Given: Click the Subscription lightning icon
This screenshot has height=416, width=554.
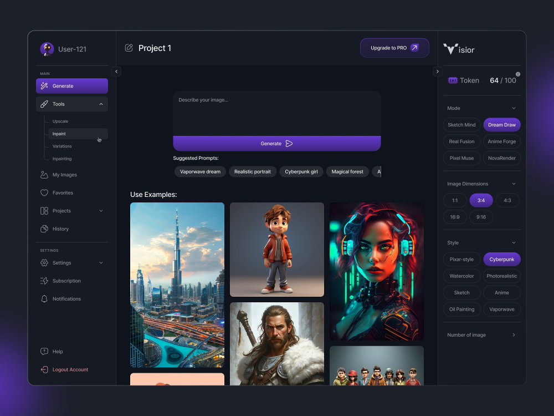Looking at the screenshot, I should [x=44, y=281].
